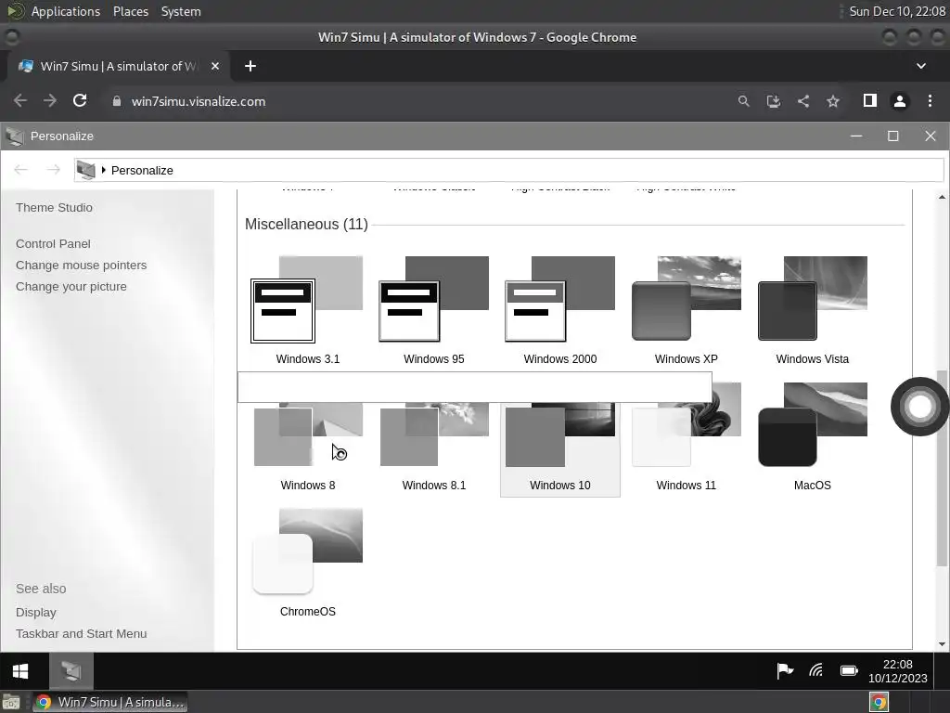Click the simulator clock 22:08

897,671
